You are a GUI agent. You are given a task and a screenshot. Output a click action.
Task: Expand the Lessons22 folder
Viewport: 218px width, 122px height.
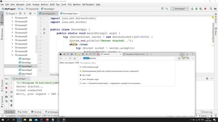click(x=12, y=29)
